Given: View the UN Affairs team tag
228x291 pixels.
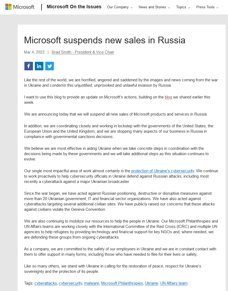Looking at the screenshot, I should point(174,283).
